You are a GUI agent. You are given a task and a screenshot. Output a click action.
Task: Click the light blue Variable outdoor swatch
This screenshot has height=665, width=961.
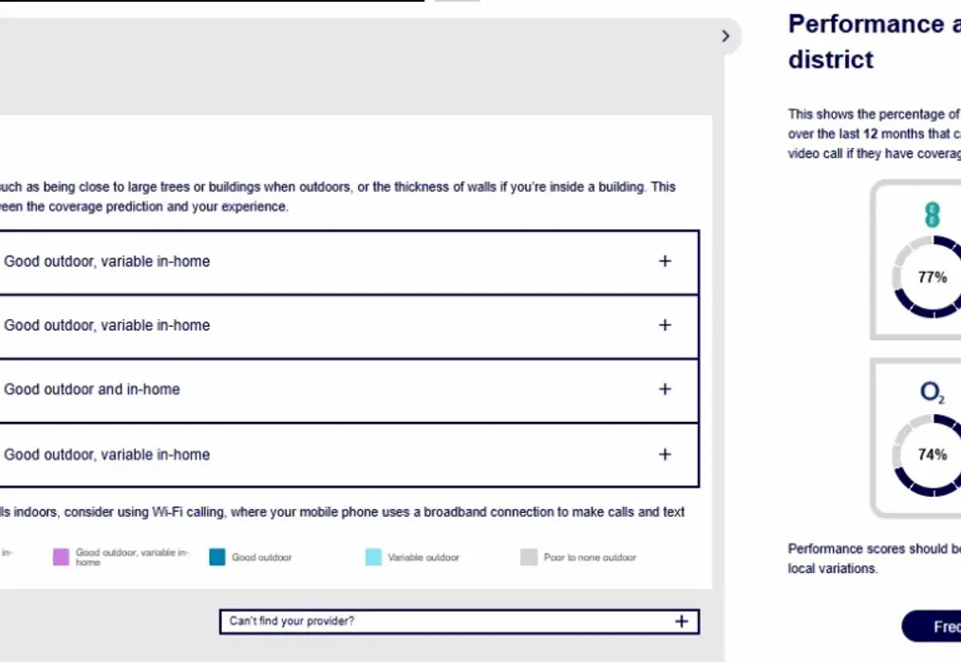click(x=373, y=557)
